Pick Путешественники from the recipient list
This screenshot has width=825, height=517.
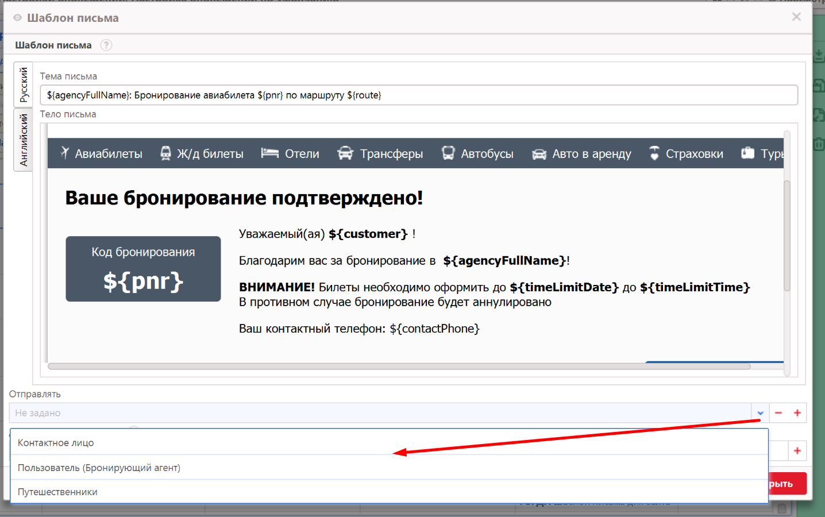[57, 492]
